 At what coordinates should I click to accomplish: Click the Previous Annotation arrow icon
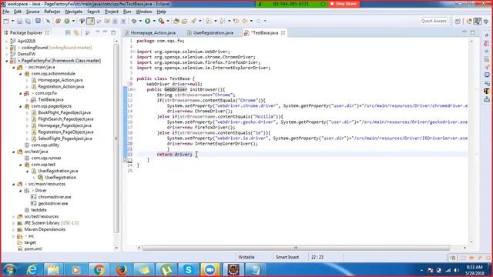pyautogui.click(x=222, y=21)
